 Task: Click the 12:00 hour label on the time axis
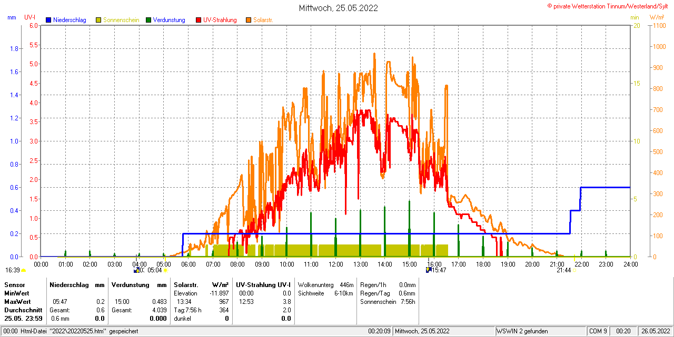[x=336, y=264]
